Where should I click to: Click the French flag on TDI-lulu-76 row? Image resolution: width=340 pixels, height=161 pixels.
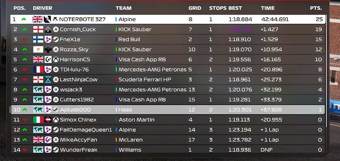(38, 69)
